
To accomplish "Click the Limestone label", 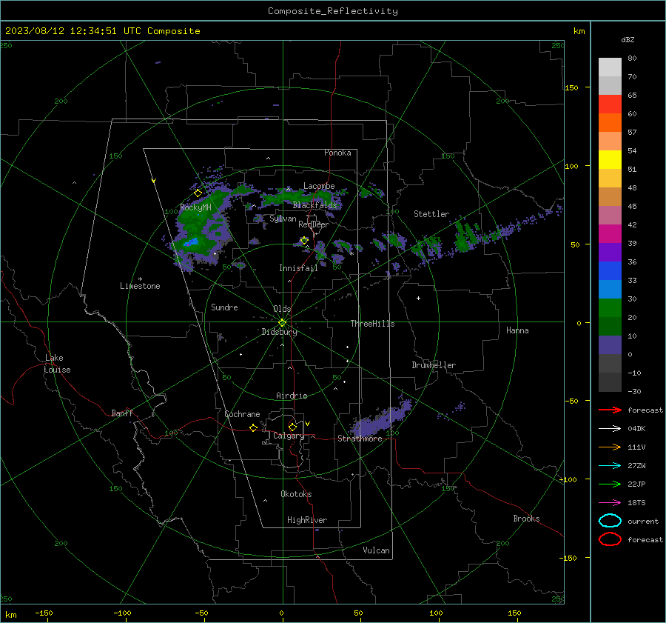I will [140, 286].
